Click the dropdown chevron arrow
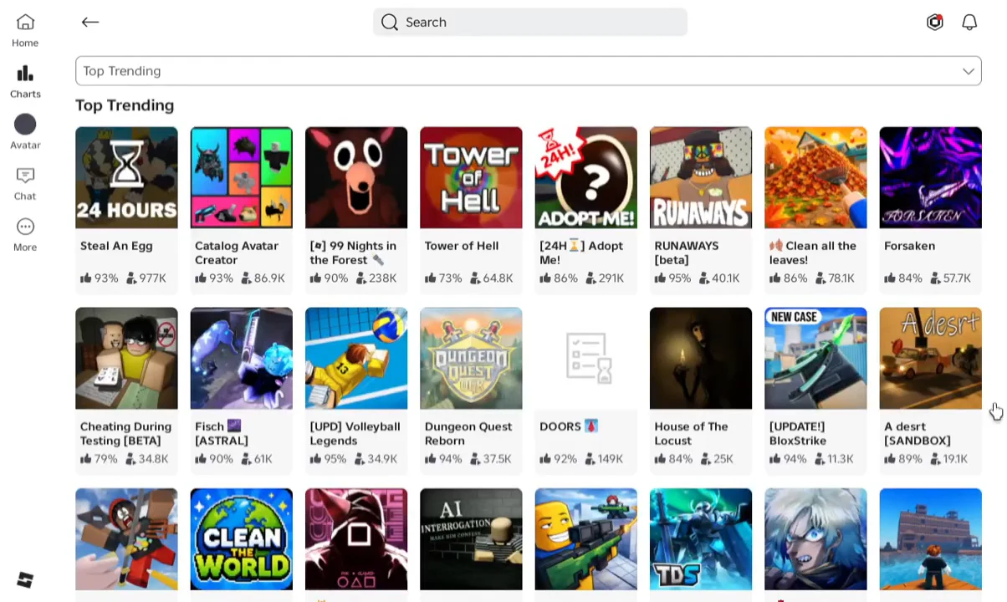 [969, 71]
